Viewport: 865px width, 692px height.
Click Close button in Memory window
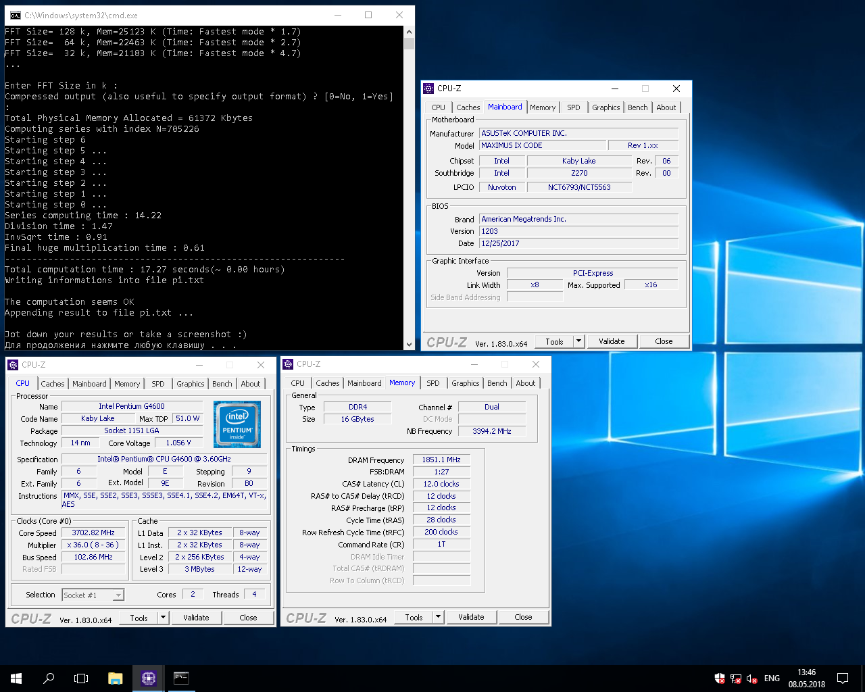(523, 617)
